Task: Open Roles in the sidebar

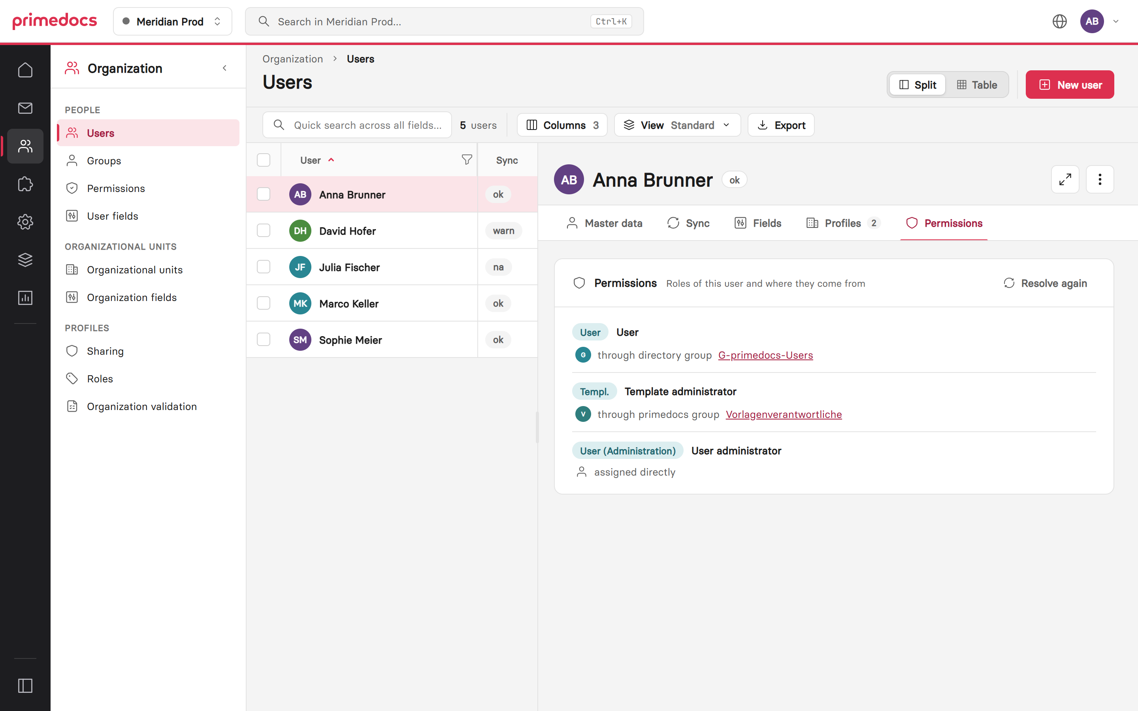Action: pos(148,378)
